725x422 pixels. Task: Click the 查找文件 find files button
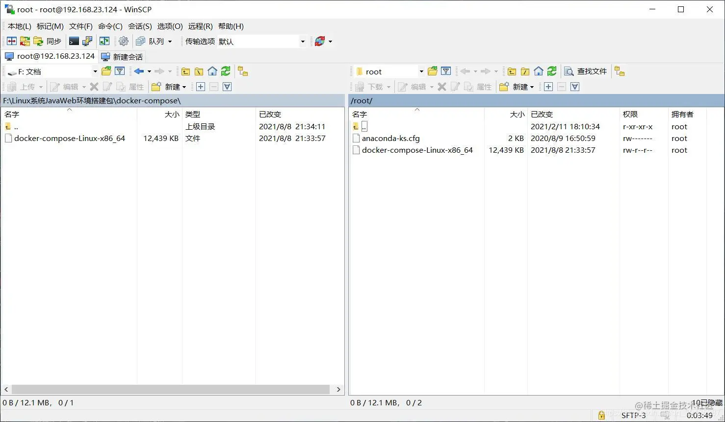(x=586, y=71)
